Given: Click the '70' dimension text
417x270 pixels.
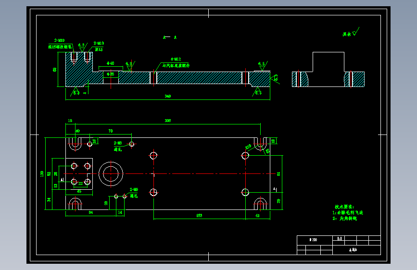Looking at the screenshot, I should tap(110, 131).
